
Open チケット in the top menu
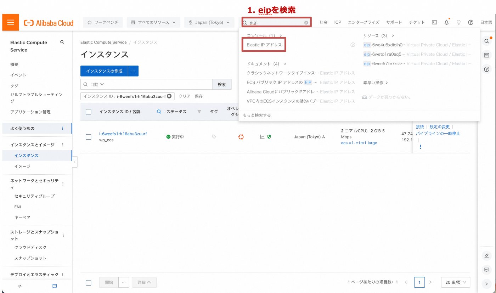pos(417,22)
